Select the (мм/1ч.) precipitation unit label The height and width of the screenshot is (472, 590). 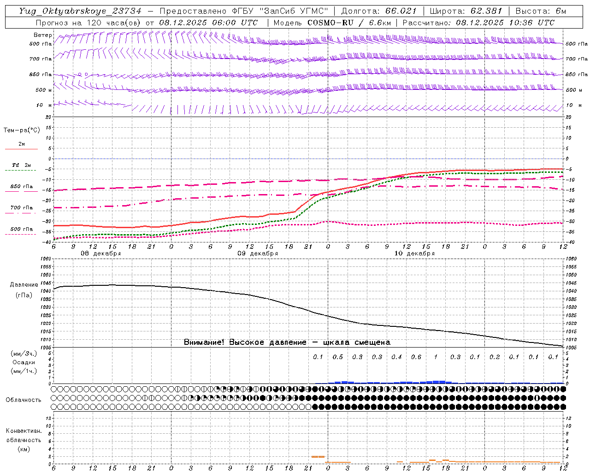click(x=24, y=371)
